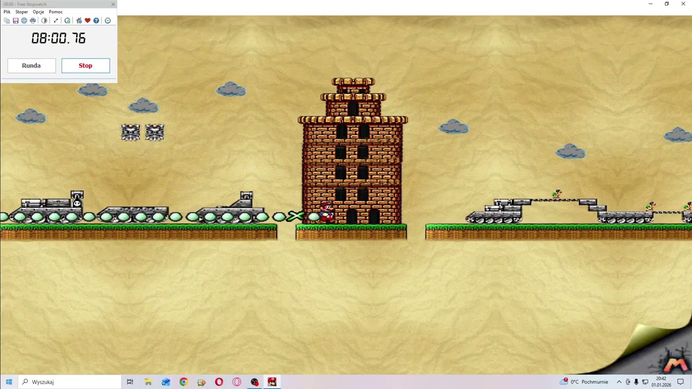Open Google Chrome from the taskbar
The image size is (692, 389).
pyautogui.click(x=184, y=382)
